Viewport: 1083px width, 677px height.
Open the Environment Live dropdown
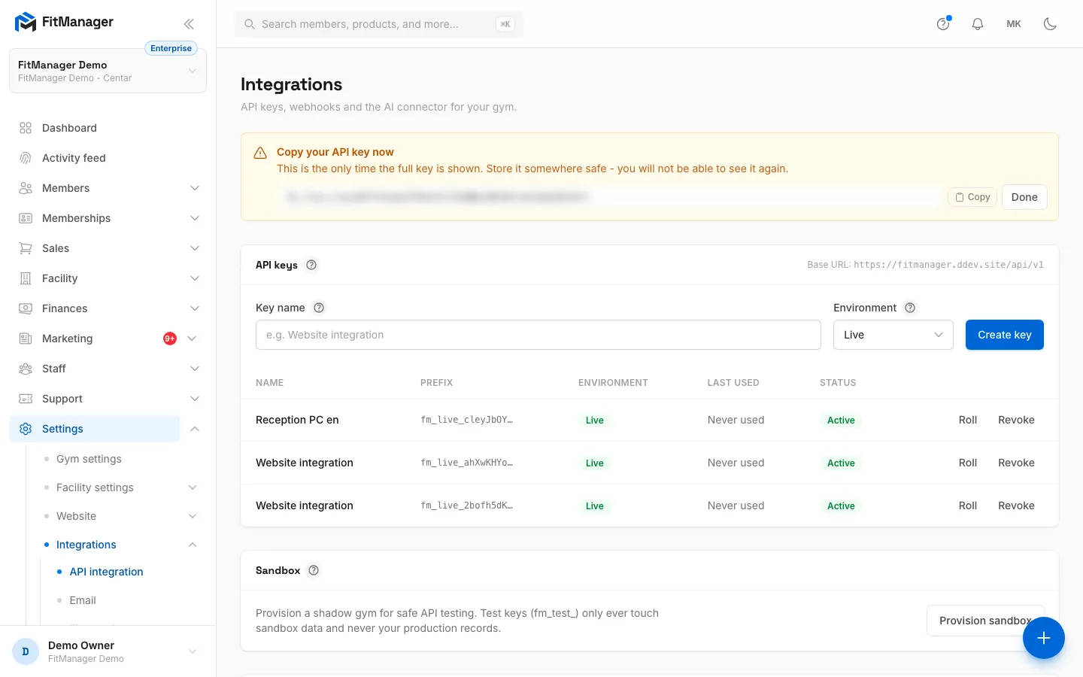(x=893, y=335)
